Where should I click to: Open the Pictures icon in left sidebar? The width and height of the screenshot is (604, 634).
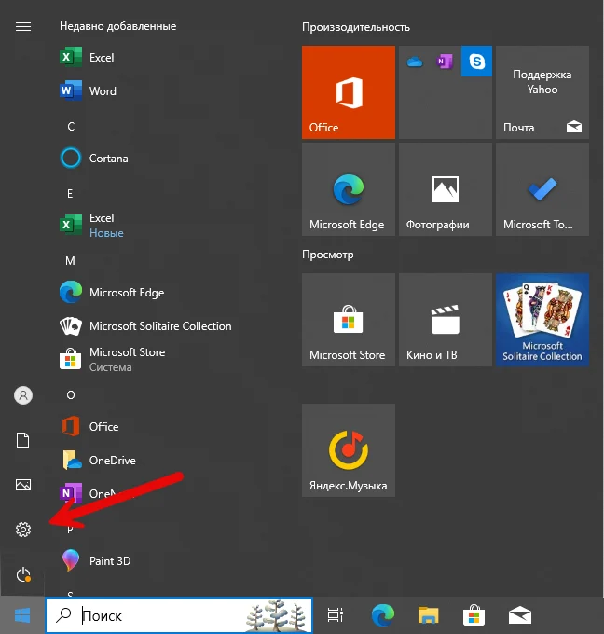click(23, 485)
